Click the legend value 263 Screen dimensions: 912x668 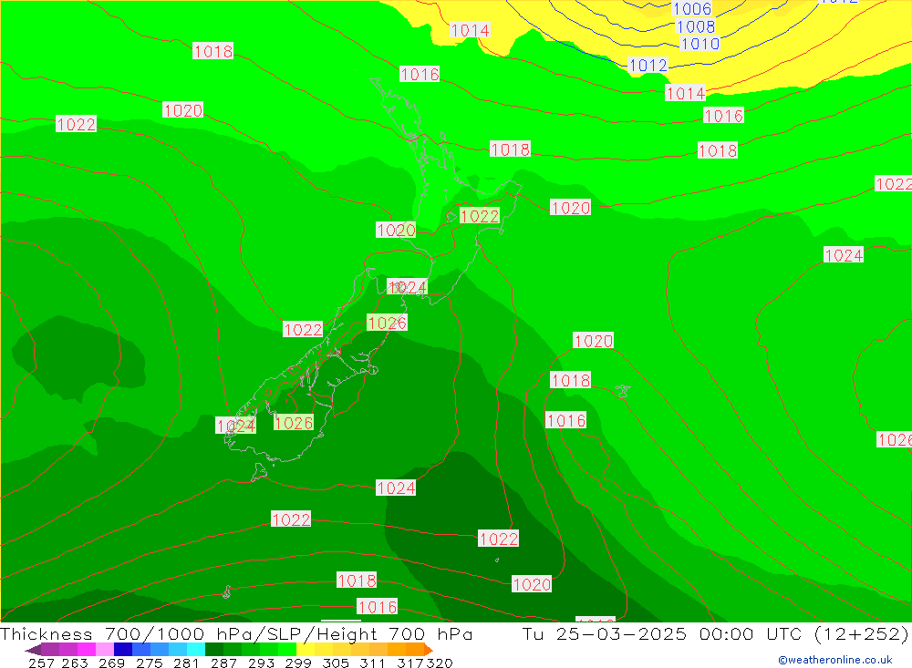point(75,663)
